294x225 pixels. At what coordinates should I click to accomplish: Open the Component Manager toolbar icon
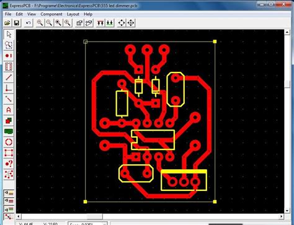coord(79,23)
